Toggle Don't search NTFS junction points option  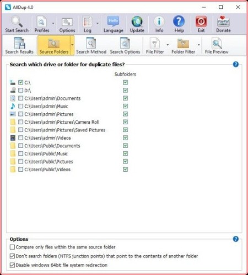point(12,256)
